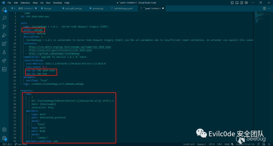This screenshot has height=146, width=273.
Task: Click the CodeQL CLI v2.11.6 status item
Action: click(x=245, y=144)
